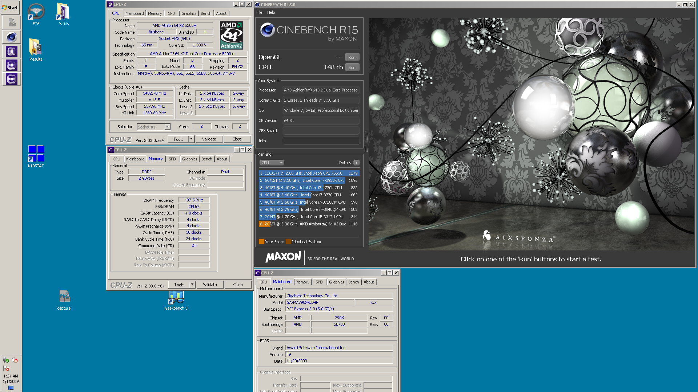Open the Socket #1 selection dropdown
The width and height of the screenshot is (698, 392).
coord(167,127)
